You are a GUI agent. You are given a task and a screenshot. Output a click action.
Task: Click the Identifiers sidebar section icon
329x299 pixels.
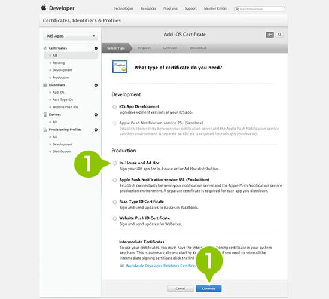(x=45, y=85)
